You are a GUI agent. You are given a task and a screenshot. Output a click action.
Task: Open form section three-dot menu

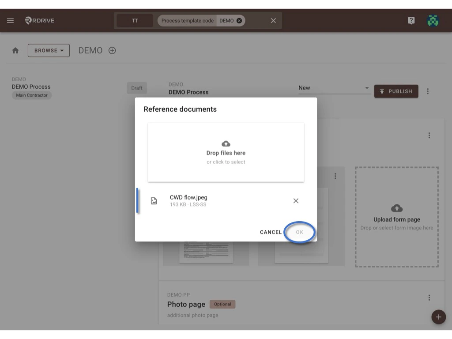(429, 135)
